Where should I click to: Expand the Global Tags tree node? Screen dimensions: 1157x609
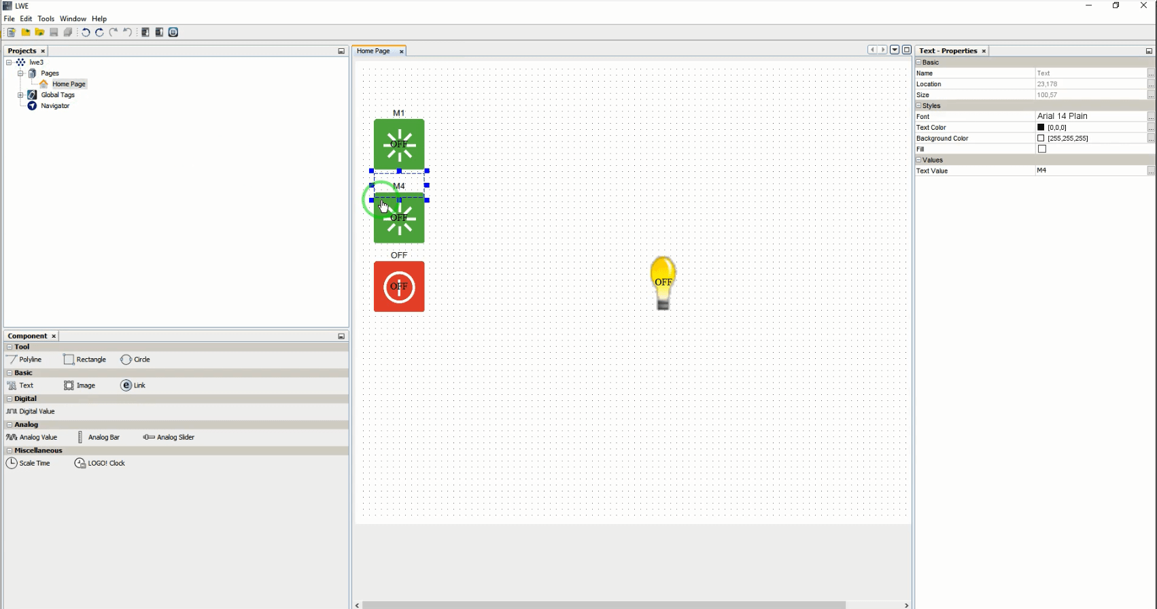coord(20,95)
